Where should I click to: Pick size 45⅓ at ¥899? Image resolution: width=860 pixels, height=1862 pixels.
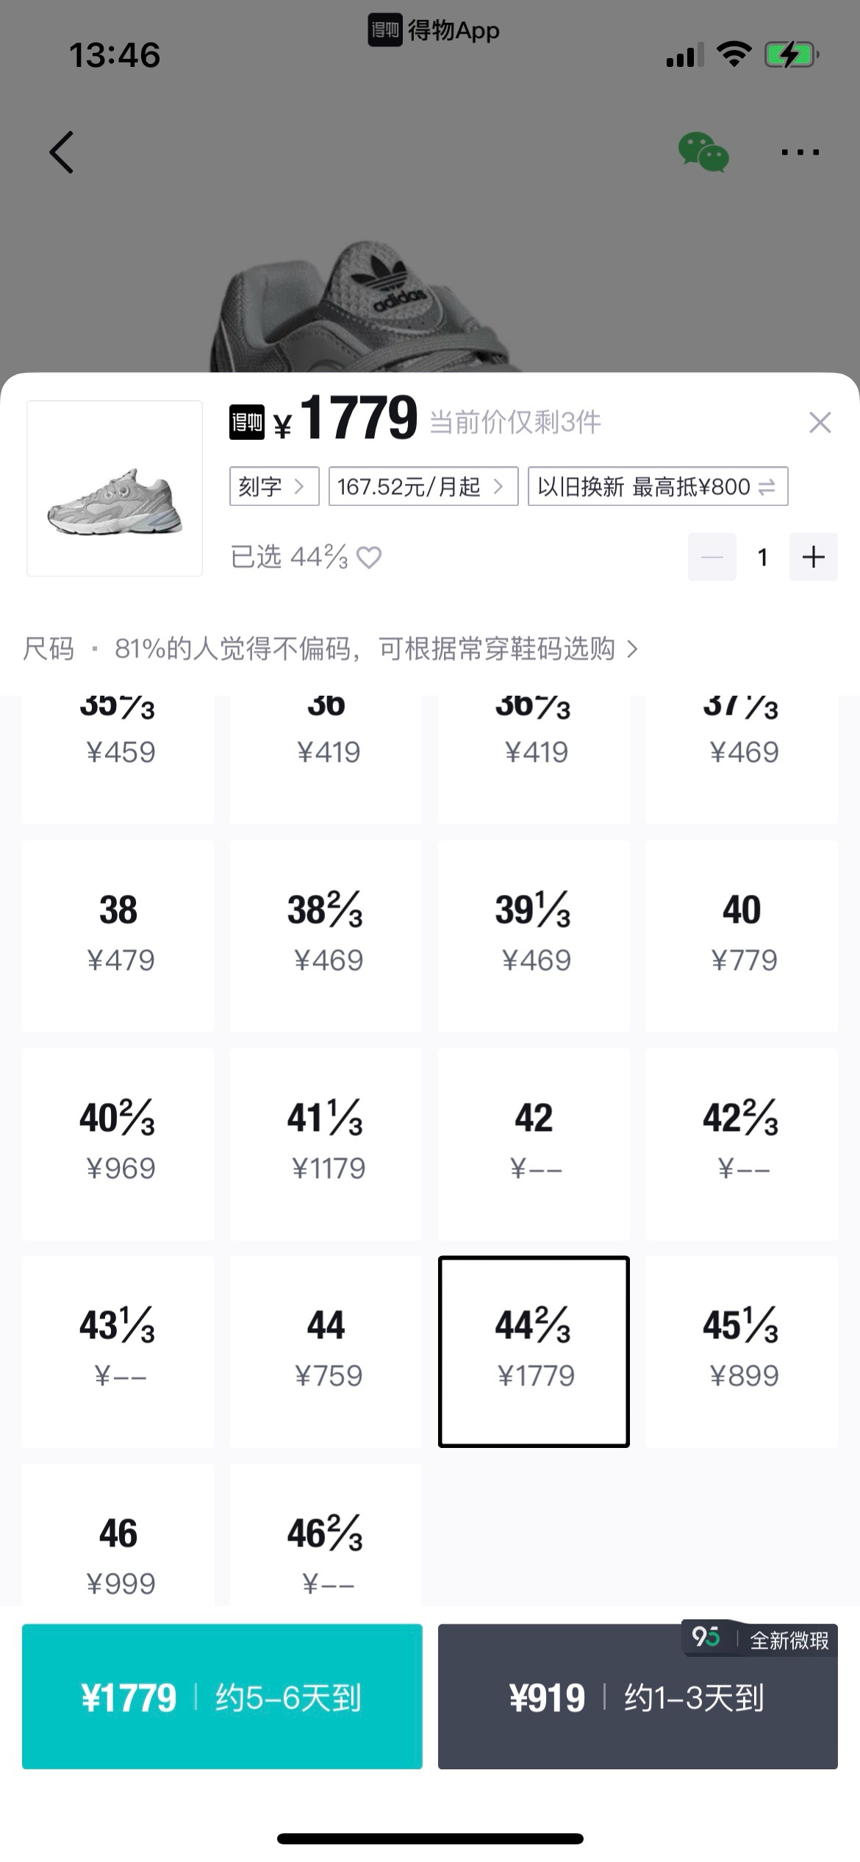[741, 1351]
